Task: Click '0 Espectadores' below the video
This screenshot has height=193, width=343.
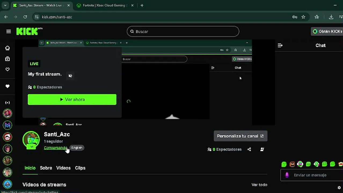Action: coord(225,149)
